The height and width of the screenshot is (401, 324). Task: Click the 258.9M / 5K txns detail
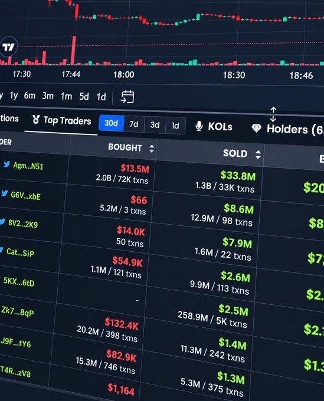pyautogui.click(x=212, y=320)
